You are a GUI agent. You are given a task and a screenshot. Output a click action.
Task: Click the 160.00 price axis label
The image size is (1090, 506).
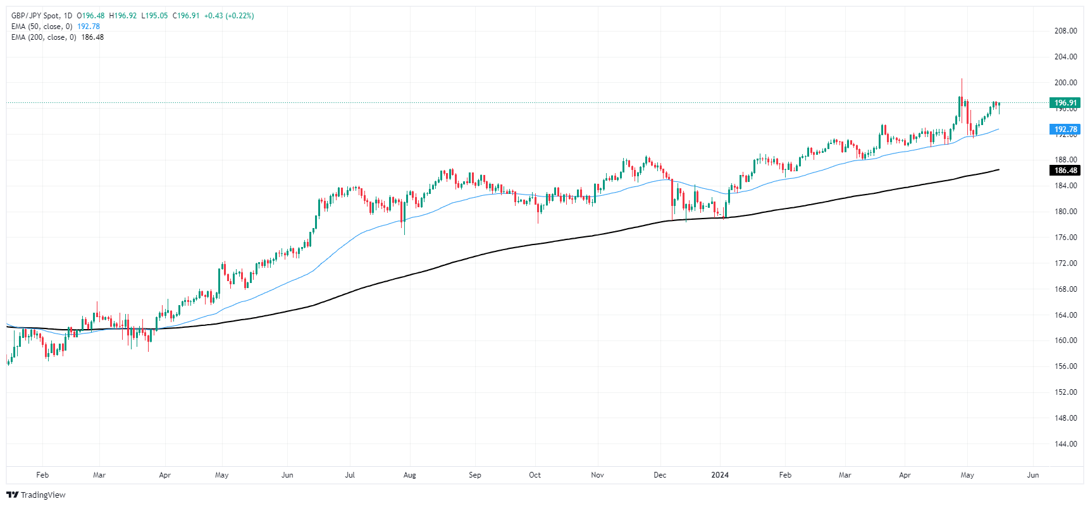(x=1065, y=340)
